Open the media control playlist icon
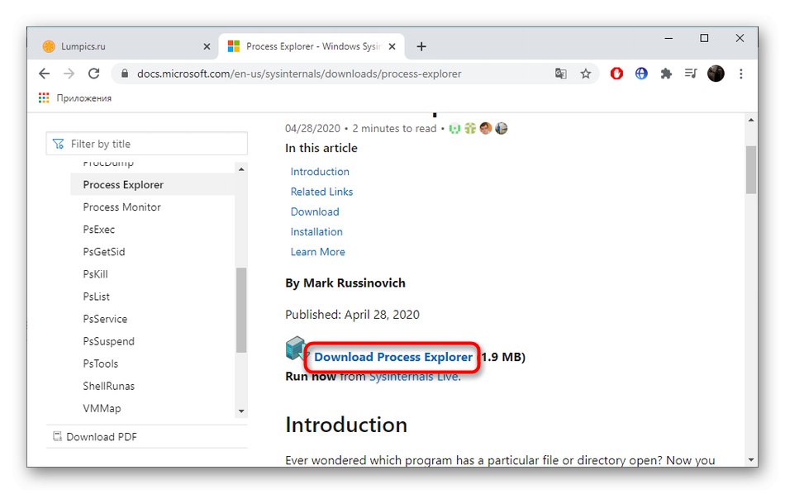Viewport: 785px width, 494px height. [691, 74]
